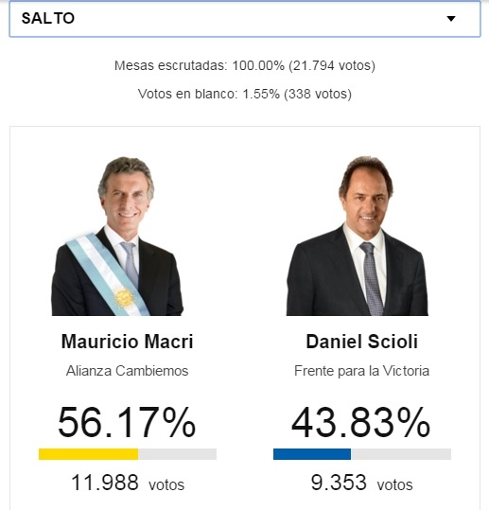Viewport: 489px width, 510px height.
Task: Click the dropdown arrow next to SALTO
Action: click(451, 19)
